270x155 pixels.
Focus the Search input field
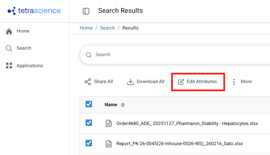tap(175, 55)
